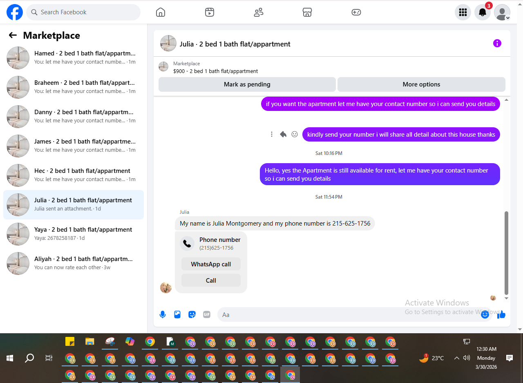Click the (215)625-1756 number in the card

click(x=217, y=248)
